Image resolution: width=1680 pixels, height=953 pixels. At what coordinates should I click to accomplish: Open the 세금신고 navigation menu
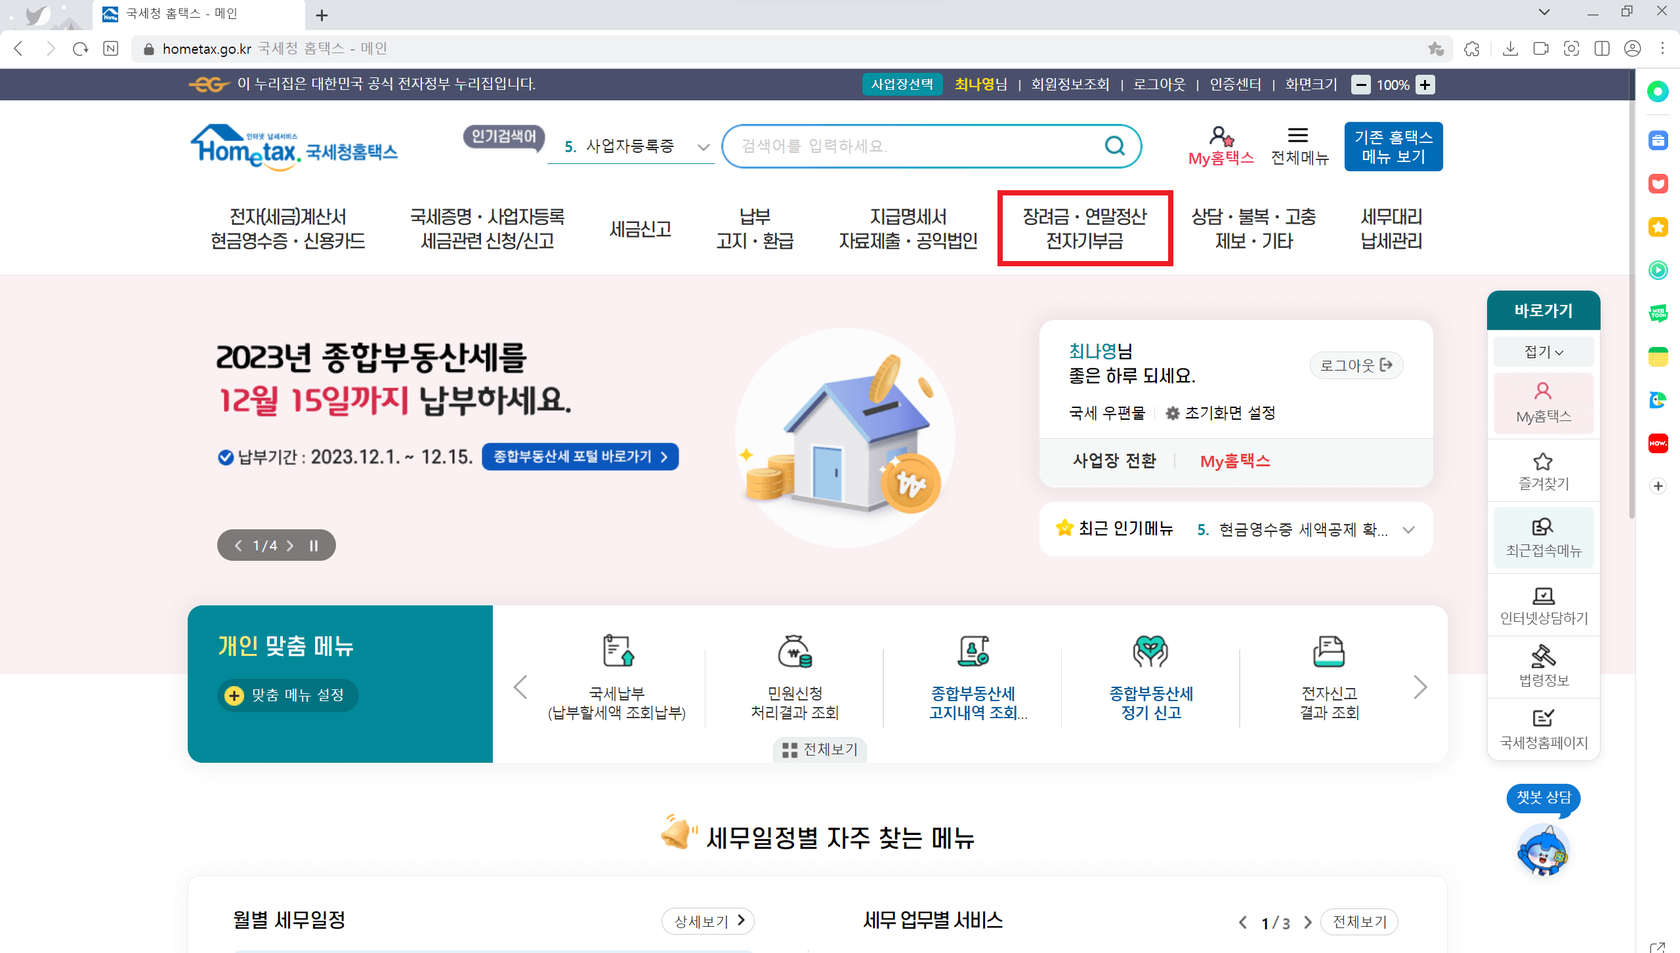click(x=640, y=228)
